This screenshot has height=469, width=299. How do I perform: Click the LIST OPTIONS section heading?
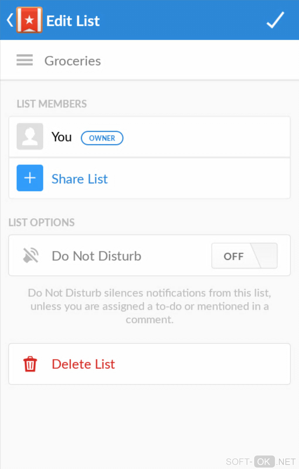pyautogui.click(x=42, y=222)
